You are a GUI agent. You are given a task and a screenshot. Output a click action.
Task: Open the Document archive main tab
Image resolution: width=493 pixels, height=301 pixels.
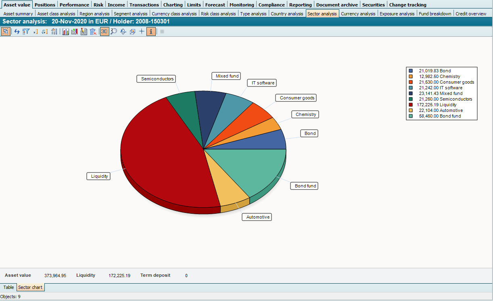point(337,5)
